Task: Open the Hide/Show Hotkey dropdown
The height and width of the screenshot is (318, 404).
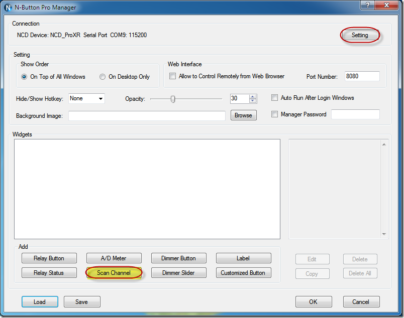Action: click(x=86, y=98)
